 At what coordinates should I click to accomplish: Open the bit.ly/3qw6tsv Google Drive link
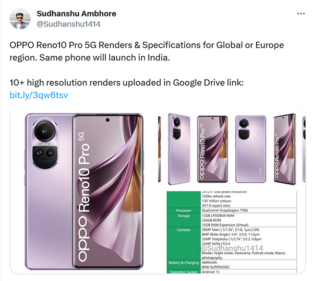(x=39, y=95)
